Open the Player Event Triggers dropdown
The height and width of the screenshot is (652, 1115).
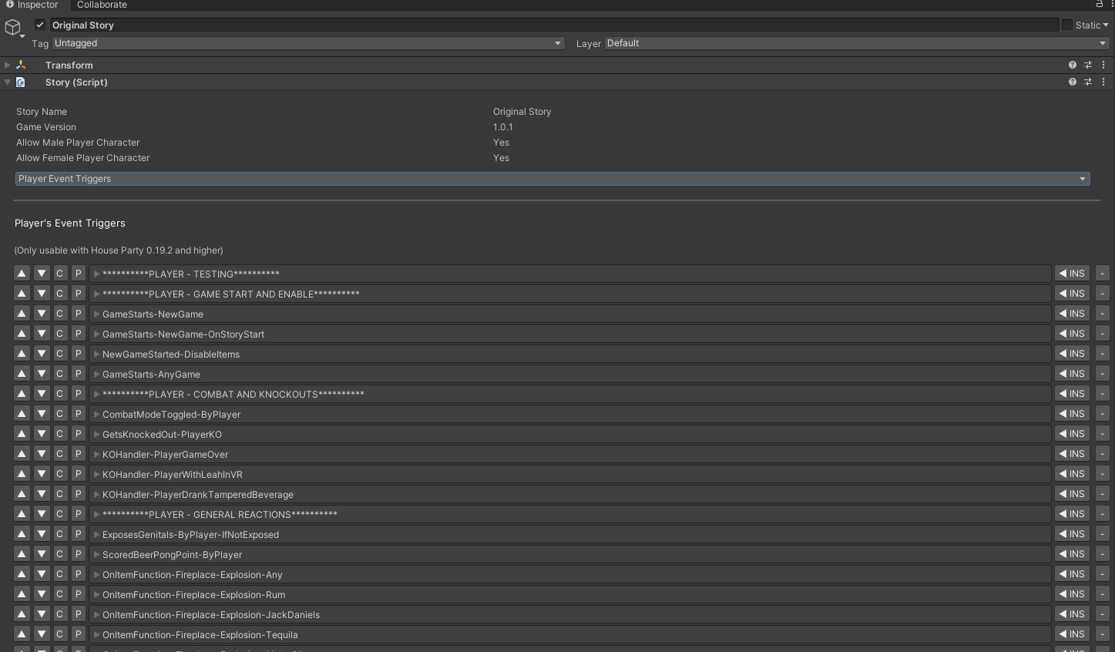point(552,179)
